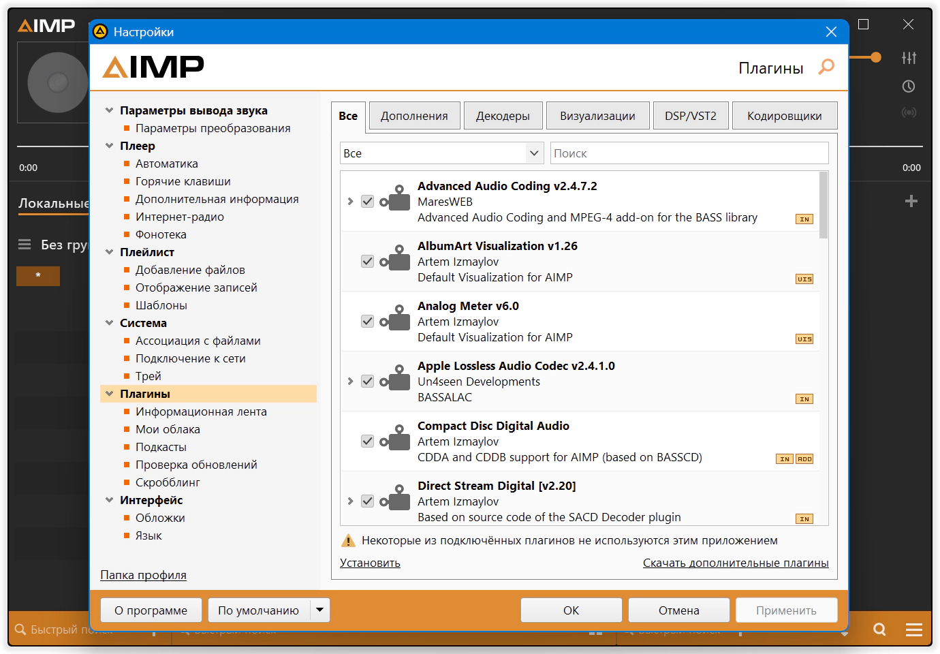940x654 pixels.
Task: Expand the Advanced Audio Coding plugin row
Action: point(350,201)
